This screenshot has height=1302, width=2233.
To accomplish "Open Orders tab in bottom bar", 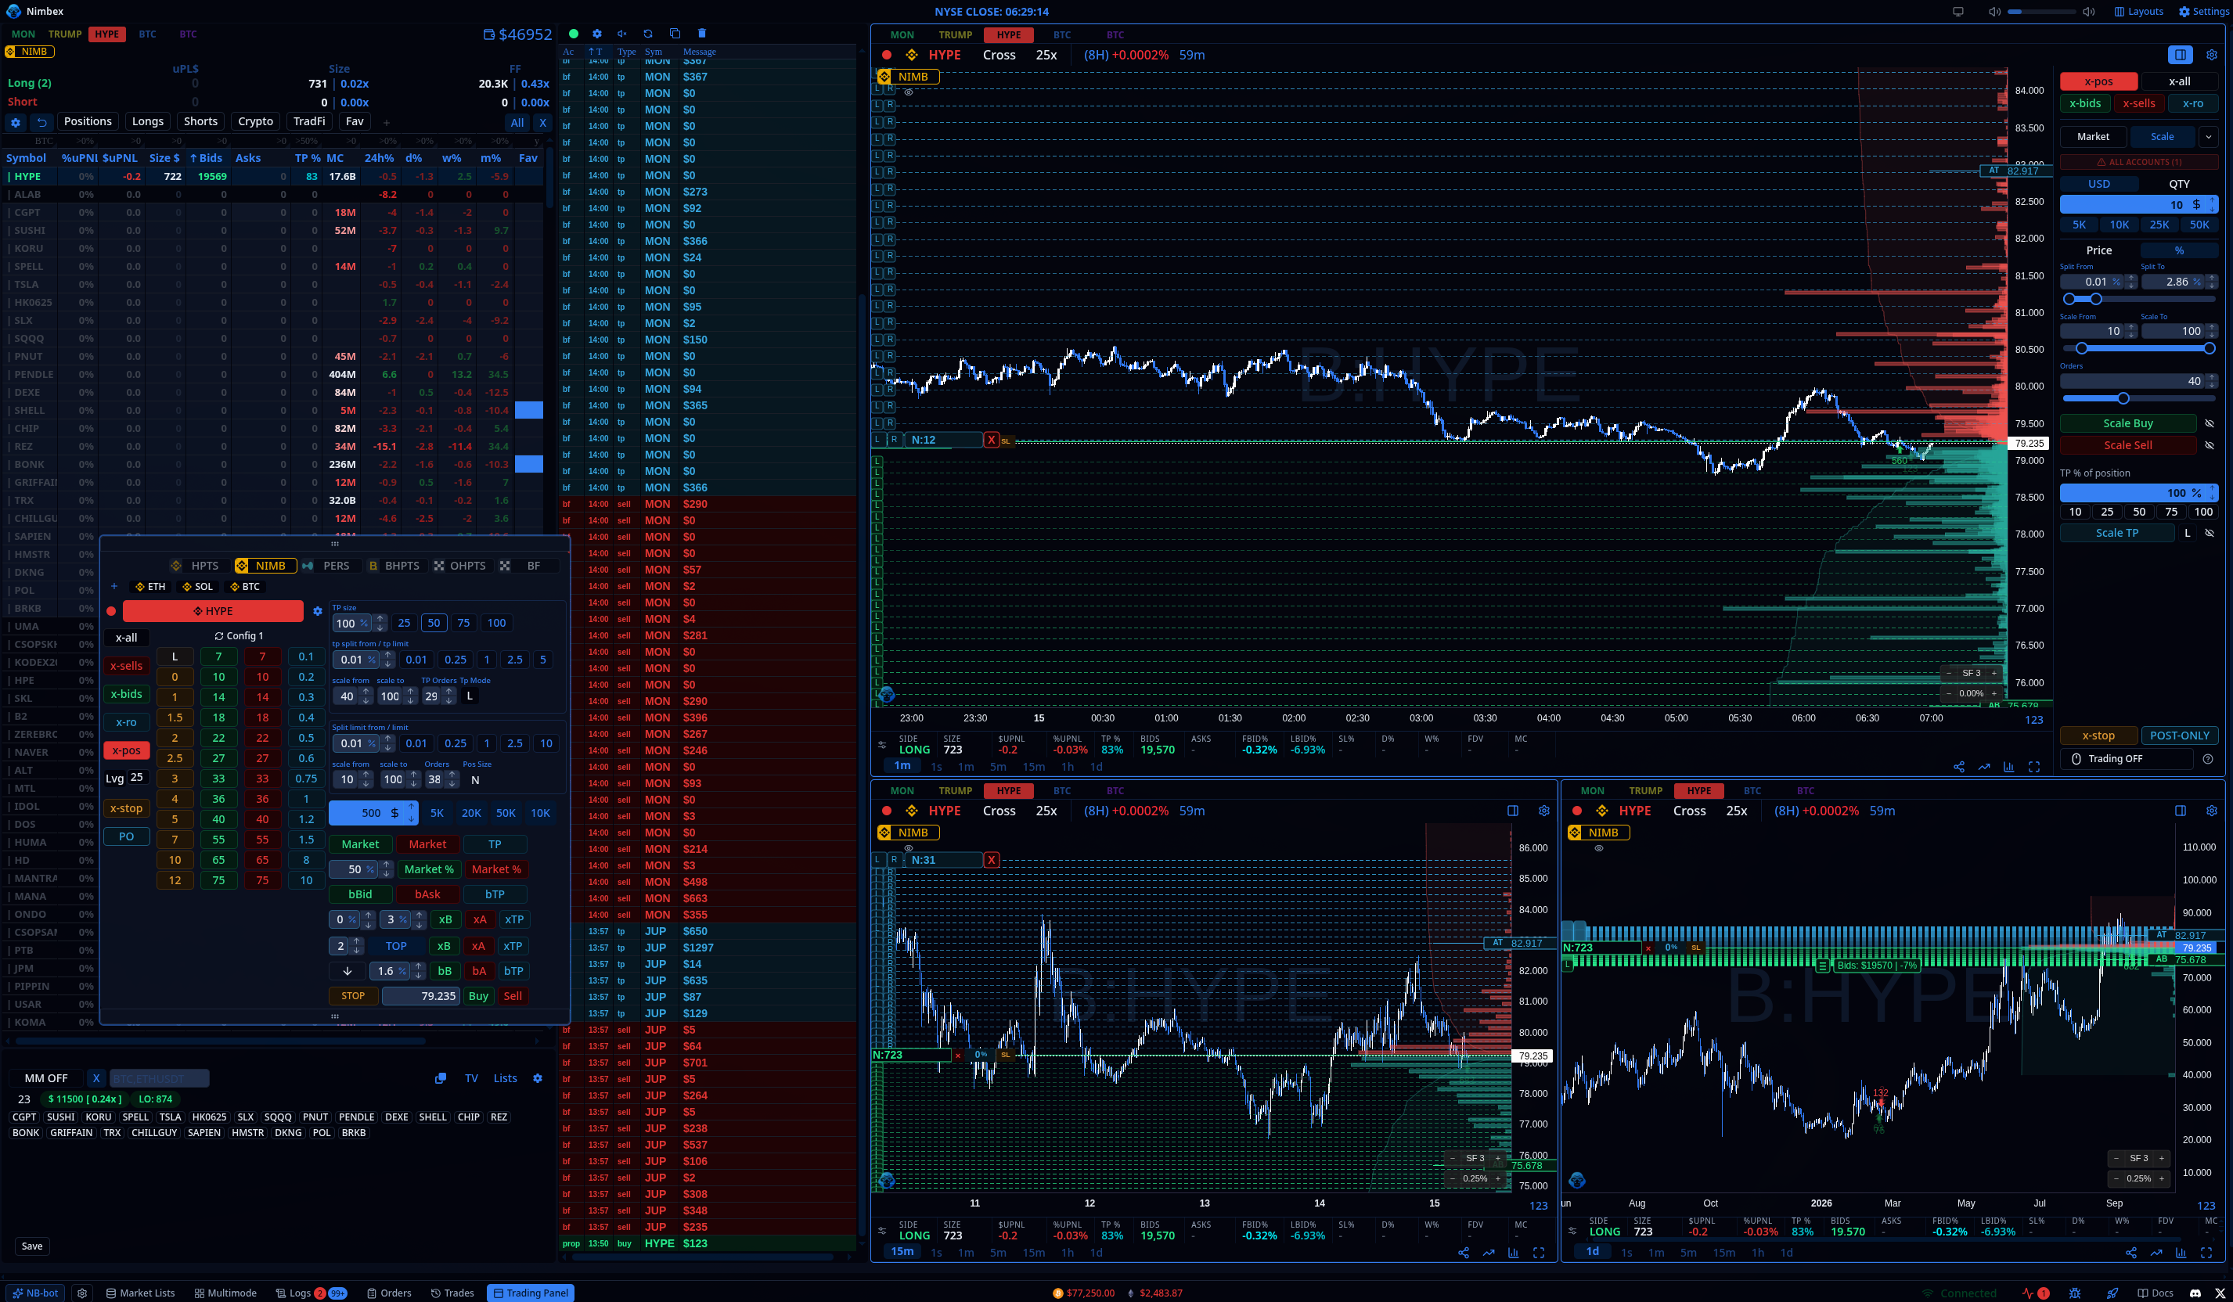I will coord(389,1293).
